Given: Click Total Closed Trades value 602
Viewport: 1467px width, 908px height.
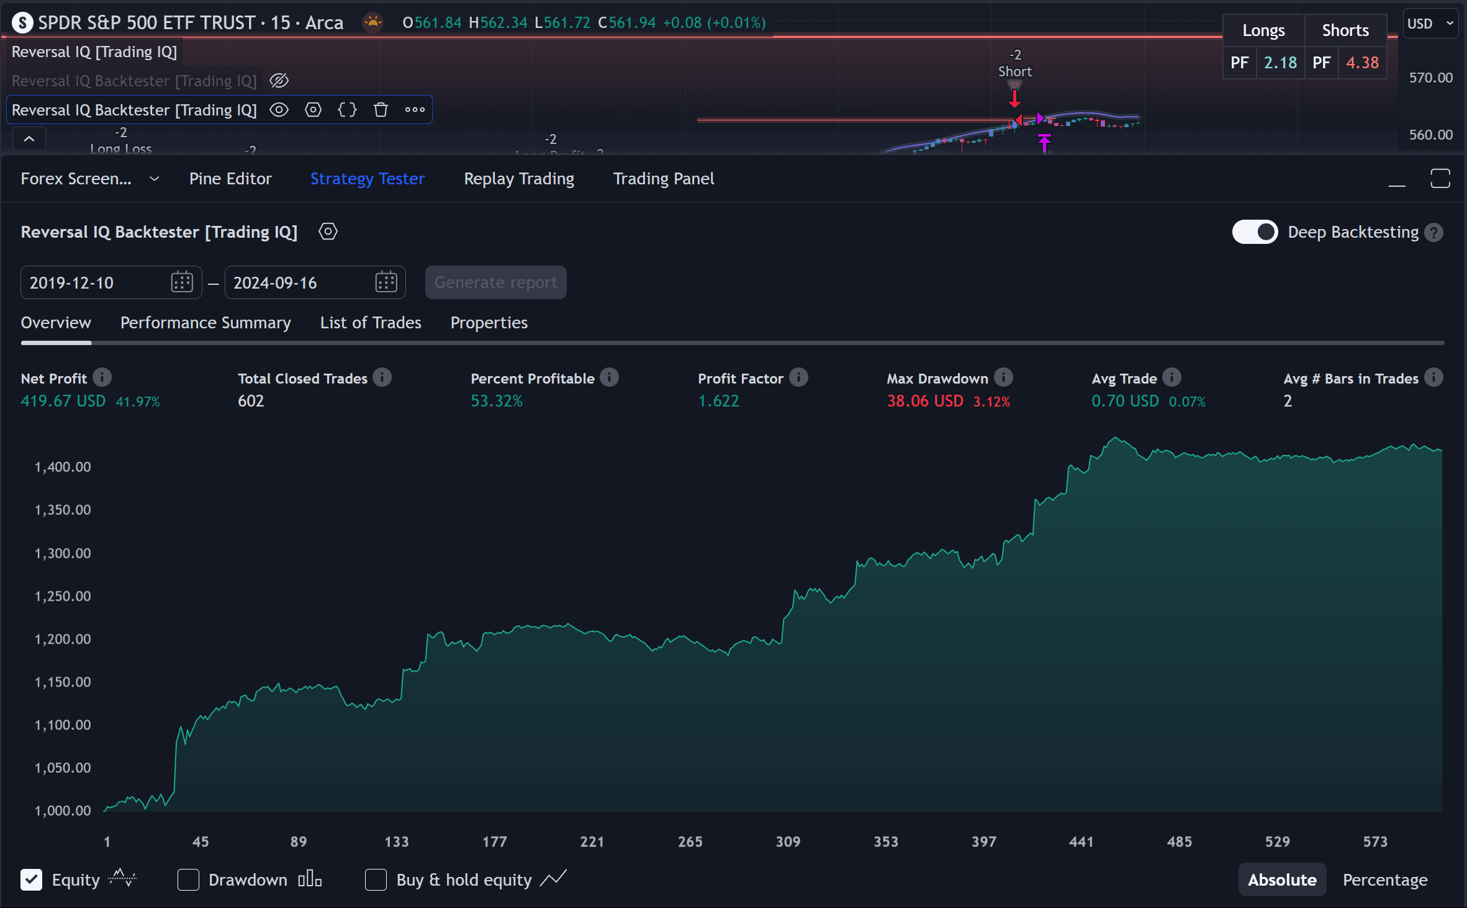Looking at the screenshot, I should (251, 401).
